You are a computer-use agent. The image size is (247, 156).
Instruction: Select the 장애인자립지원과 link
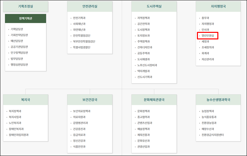pos(18,135)
